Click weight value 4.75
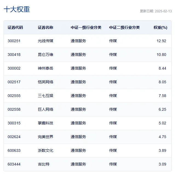 click(162, 137)
